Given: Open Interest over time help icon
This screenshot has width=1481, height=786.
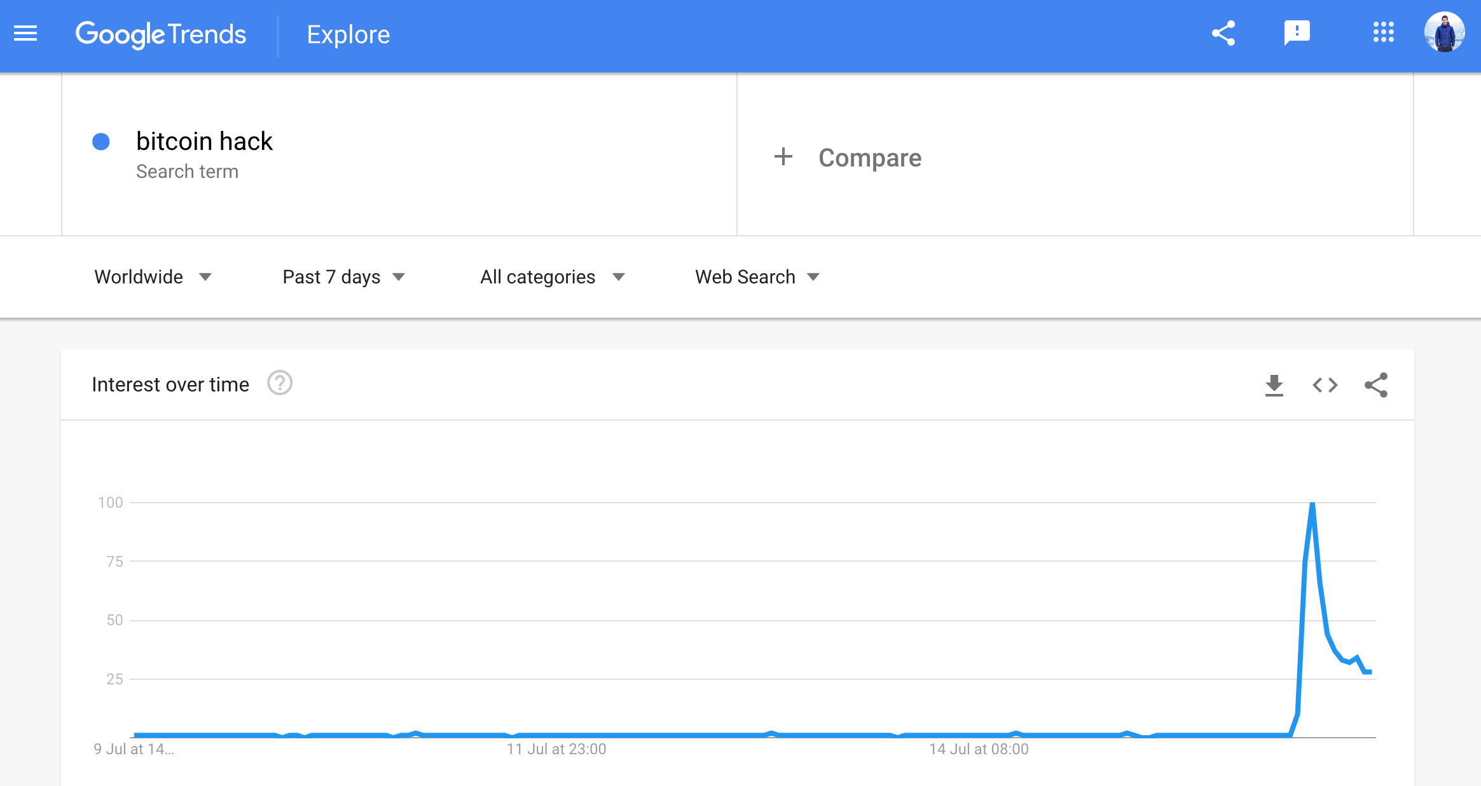Looking at the screenshot, I should tap(280, 384).
